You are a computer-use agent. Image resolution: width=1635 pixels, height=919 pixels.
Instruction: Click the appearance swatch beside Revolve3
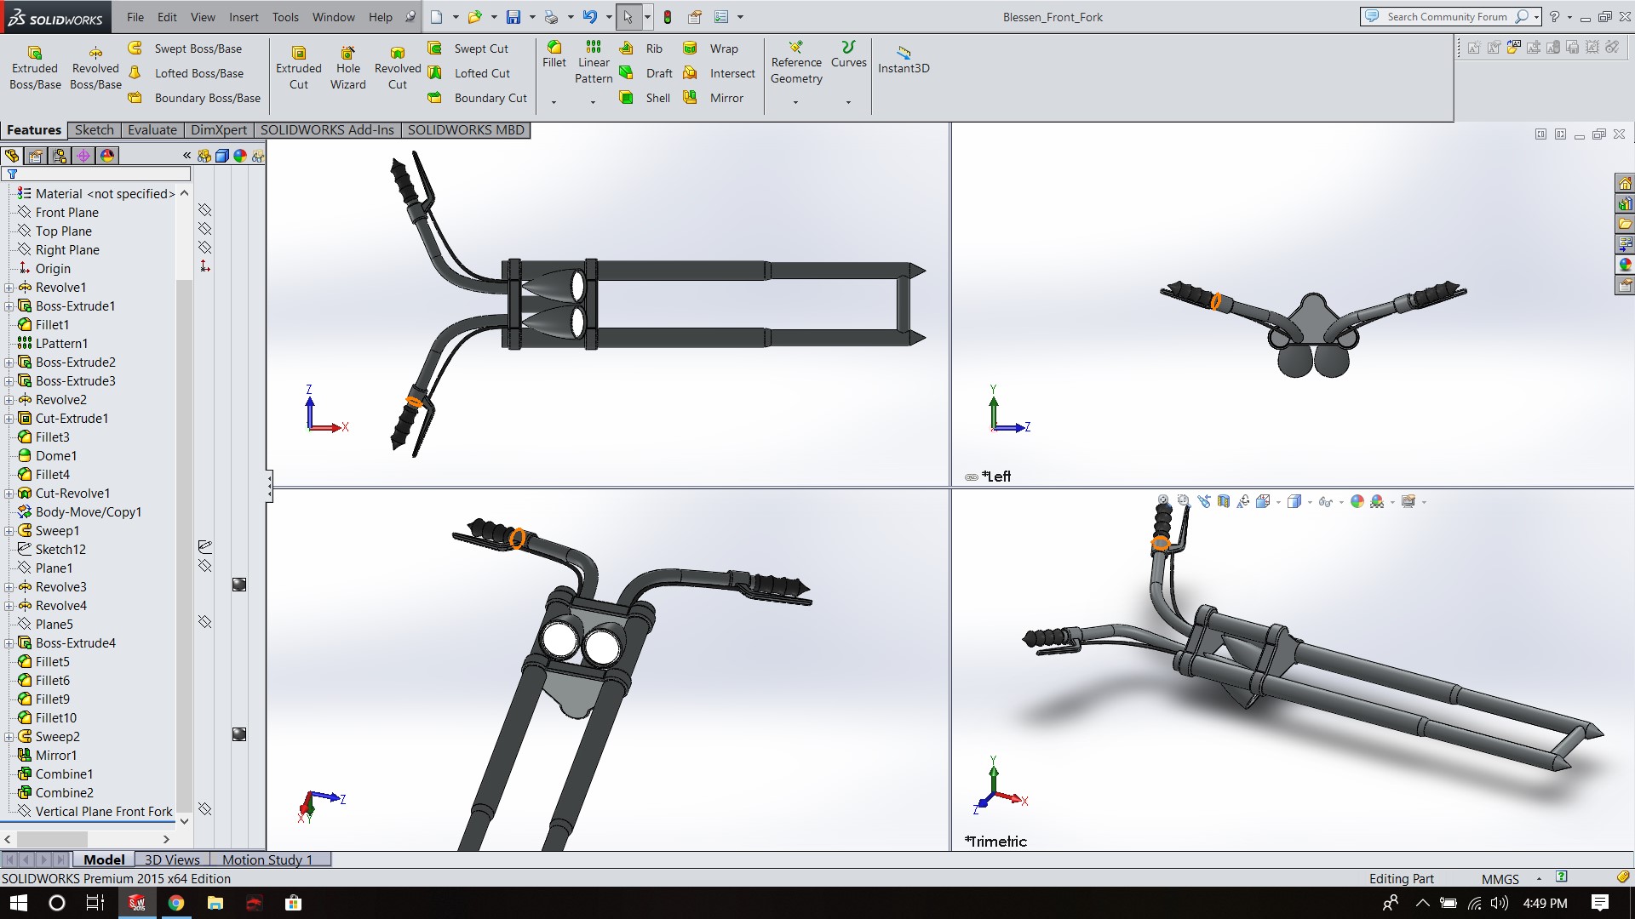click(239, 585)
